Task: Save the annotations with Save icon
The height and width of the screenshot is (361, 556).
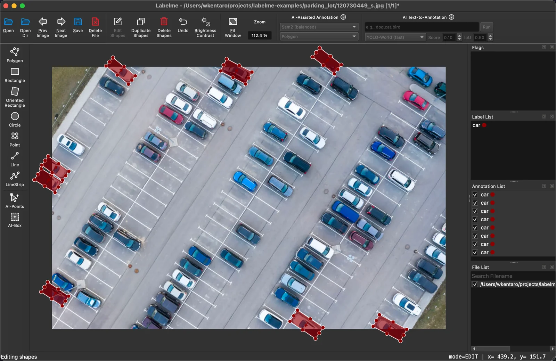Action: click(x=78, y=22)
